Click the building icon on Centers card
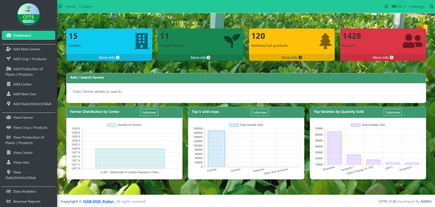The width and height of the screenshot is (435, 207). tap(141, 41)
